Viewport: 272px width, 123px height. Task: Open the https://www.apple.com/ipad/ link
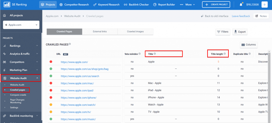coord(77,90)
